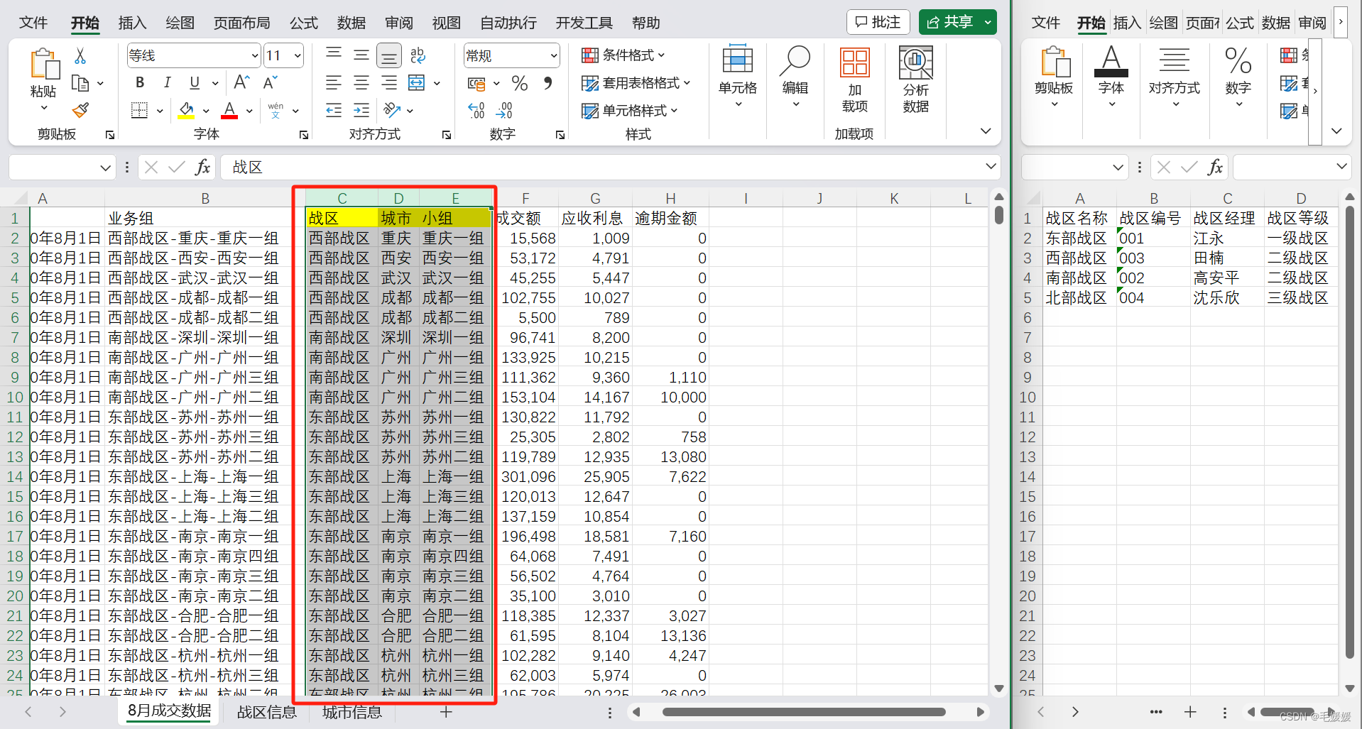Image resolution: width=1362 pixels, height=729 pixels.
Task: Click the Copy icon in clipboard group
Action: point(81,83)
